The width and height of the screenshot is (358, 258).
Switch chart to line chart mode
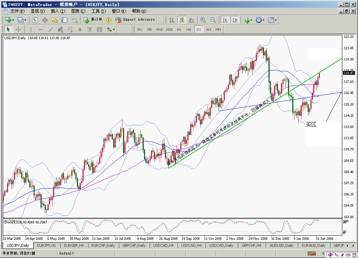coord(192,20)
